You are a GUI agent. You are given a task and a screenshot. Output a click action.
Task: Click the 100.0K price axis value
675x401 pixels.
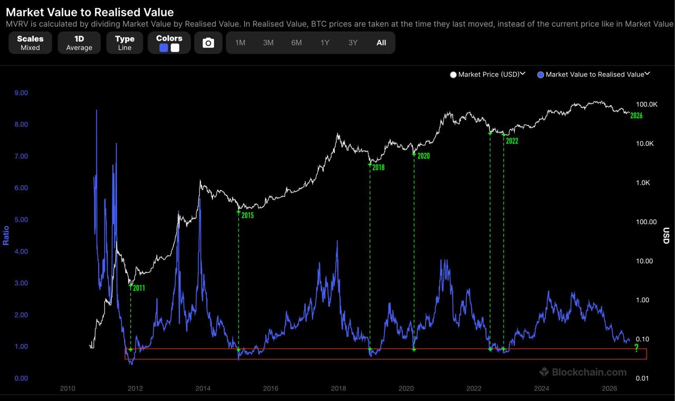click(x=647, y=104)
